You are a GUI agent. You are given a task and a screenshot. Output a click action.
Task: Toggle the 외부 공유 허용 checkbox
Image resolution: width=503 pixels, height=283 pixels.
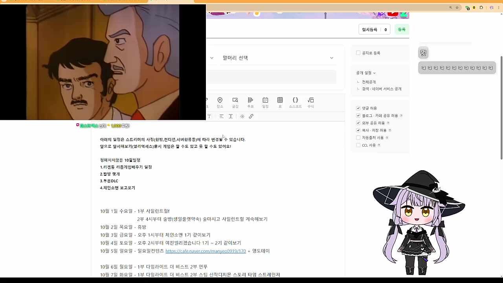click(358, 123)
